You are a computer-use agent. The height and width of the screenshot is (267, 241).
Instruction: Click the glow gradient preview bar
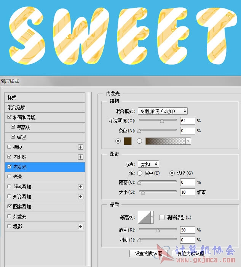[x=166, y=141]
